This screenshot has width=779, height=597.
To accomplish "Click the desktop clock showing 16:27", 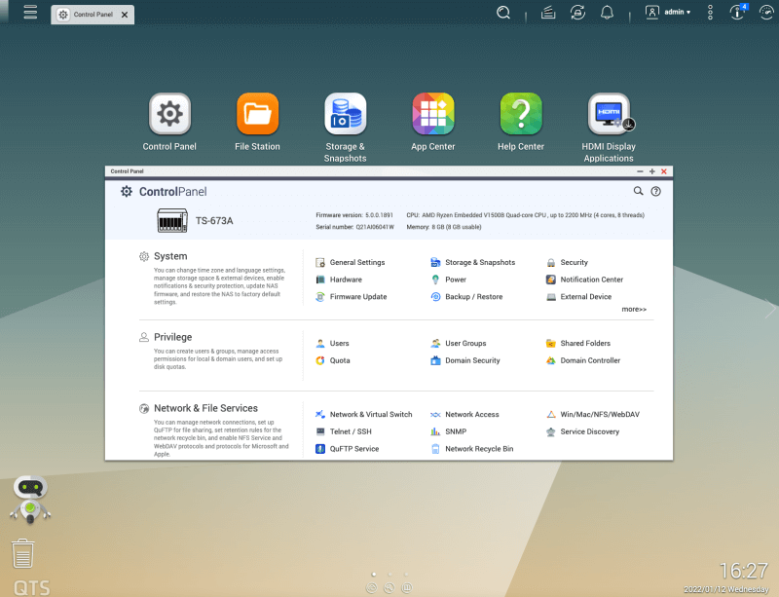I will pos(744,571).
